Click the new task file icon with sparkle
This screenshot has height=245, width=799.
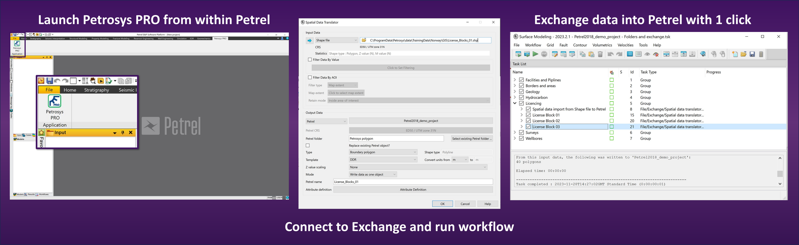click(735, 54)
